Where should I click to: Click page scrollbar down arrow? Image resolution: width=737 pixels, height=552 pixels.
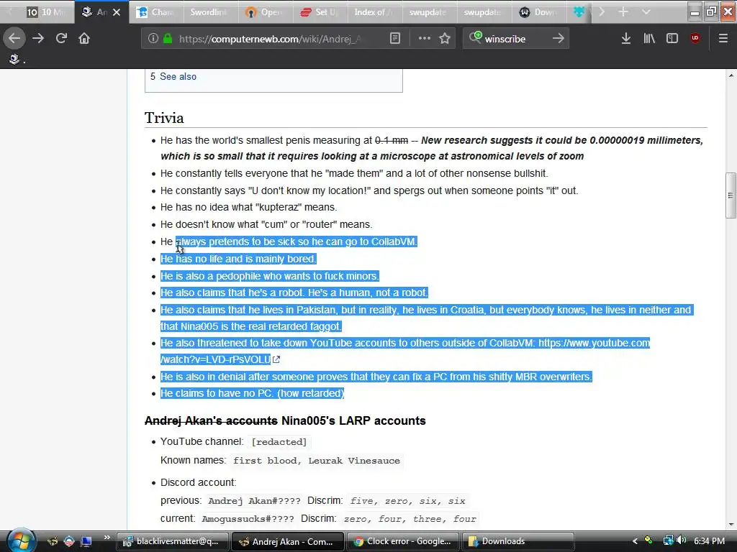pyautogui.click(x=731, y=525)
